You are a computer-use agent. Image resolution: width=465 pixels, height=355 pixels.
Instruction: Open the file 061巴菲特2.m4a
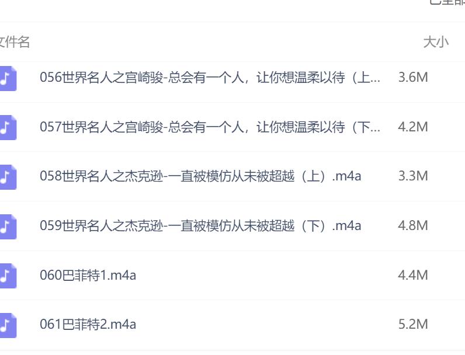click(88, 324)
